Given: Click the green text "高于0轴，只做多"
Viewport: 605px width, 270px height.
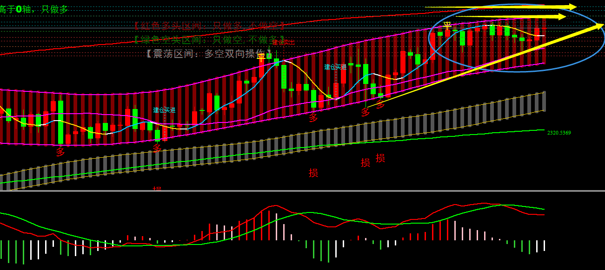Looking at the screenshot, I should 34,9.
